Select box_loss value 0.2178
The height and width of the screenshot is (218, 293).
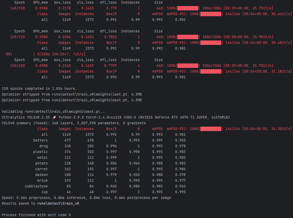65,8
